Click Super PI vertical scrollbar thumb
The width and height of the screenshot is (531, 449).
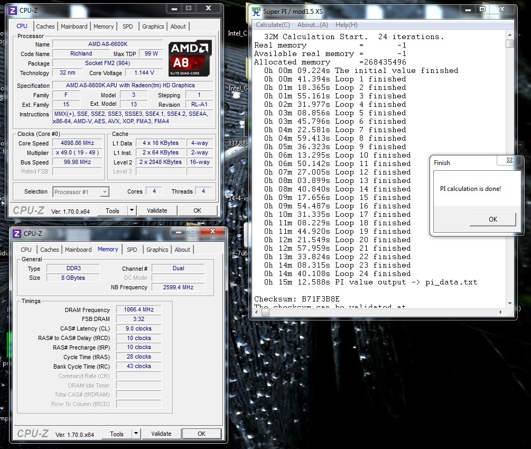510,44
